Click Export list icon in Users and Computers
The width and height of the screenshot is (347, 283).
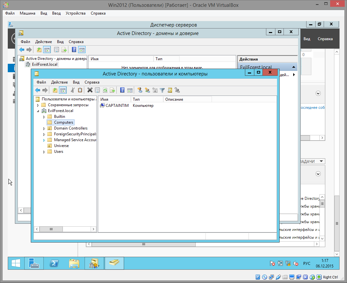112,90
